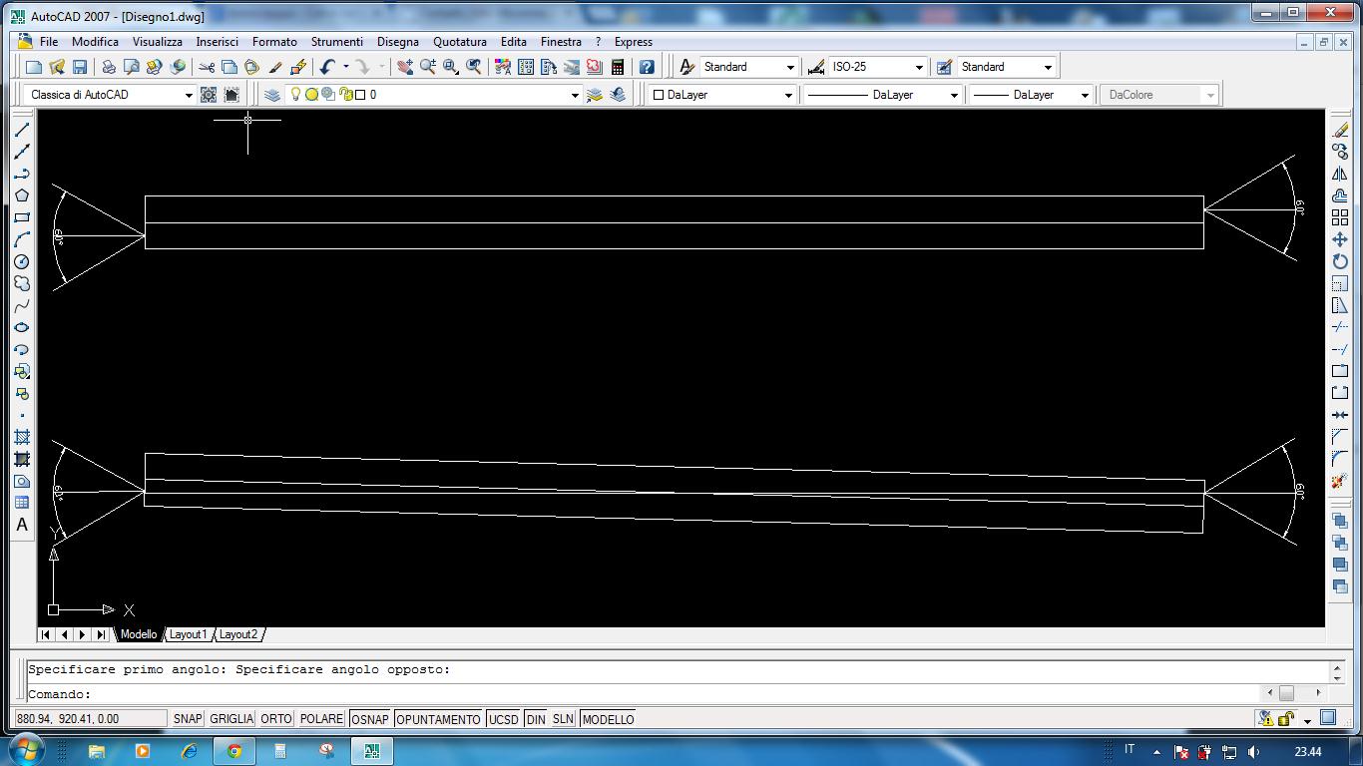Open the Standard table style dropdown

(x=1048, y=67)
